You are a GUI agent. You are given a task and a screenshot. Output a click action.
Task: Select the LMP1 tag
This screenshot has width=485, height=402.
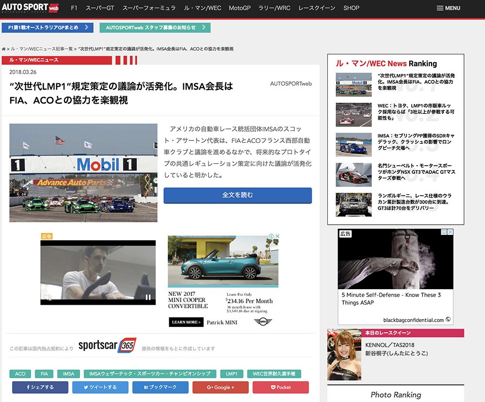(232, 374)
